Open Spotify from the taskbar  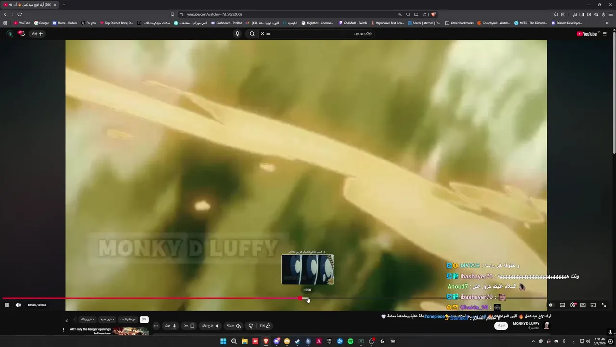pyautogui.click(x=350, y=341)
